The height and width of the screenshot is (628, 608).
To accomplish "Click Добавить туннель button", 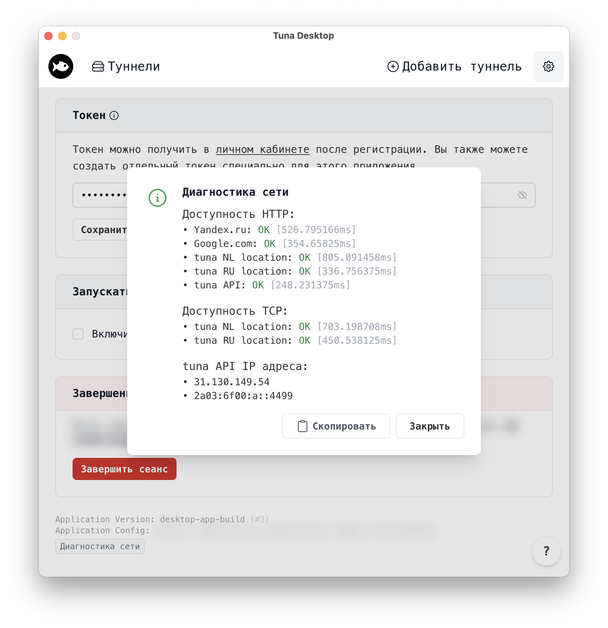I will click(x=454, y=66).
